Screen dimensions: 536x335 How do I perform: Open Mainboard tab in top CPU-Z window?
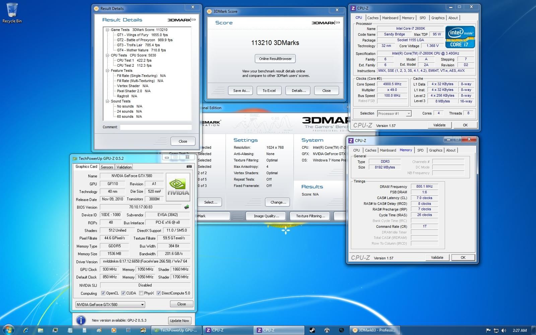pos(390,18)
